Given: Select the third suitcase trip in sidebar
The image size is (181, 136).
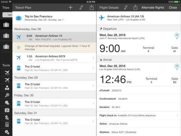Looking at the screenshot, I should click(x=6, y=47).
